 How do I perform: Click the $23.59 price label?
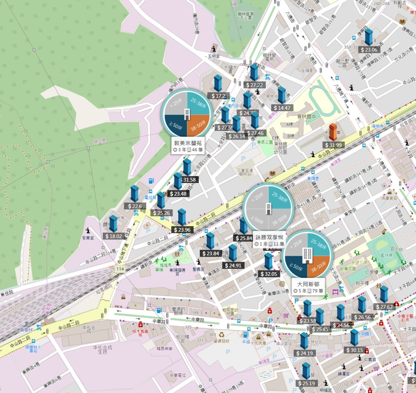tap(307, 321)
